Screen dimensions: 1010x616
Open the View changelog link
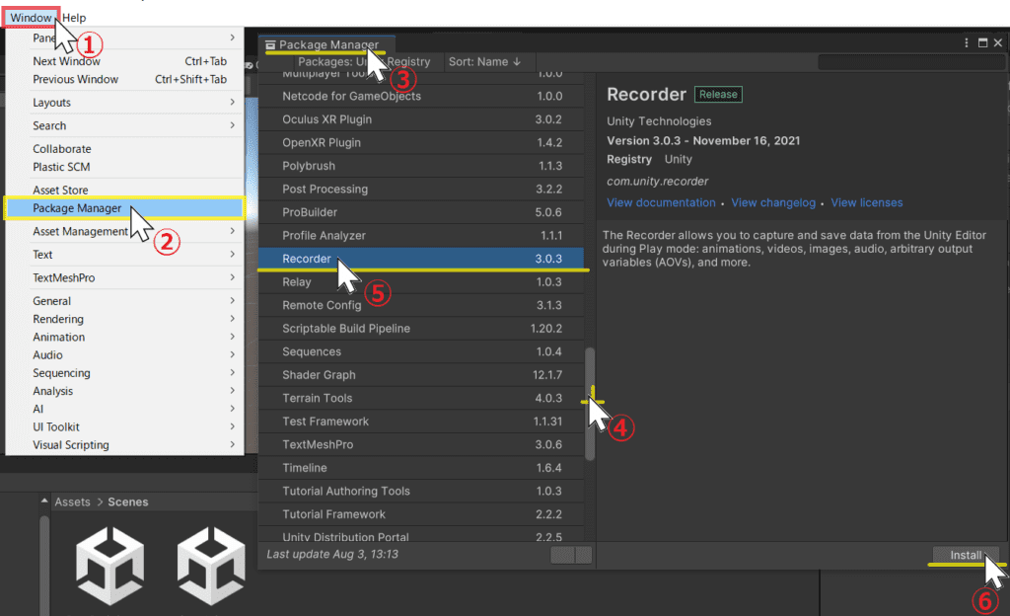pos(773,202)
